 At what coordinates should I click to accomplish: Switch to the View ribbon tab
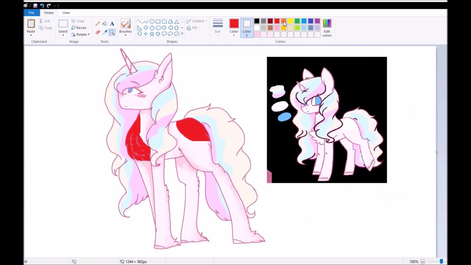tap(66, 13)
